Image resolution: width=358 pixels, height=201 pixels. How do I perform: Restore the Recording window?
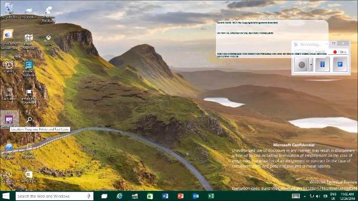pyautogui.click(x=333, y=44)
